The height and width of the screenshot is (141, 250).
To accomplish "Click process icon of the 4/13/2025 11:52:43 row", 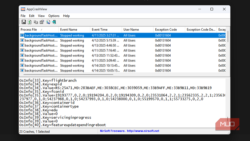I will point(22,55).
